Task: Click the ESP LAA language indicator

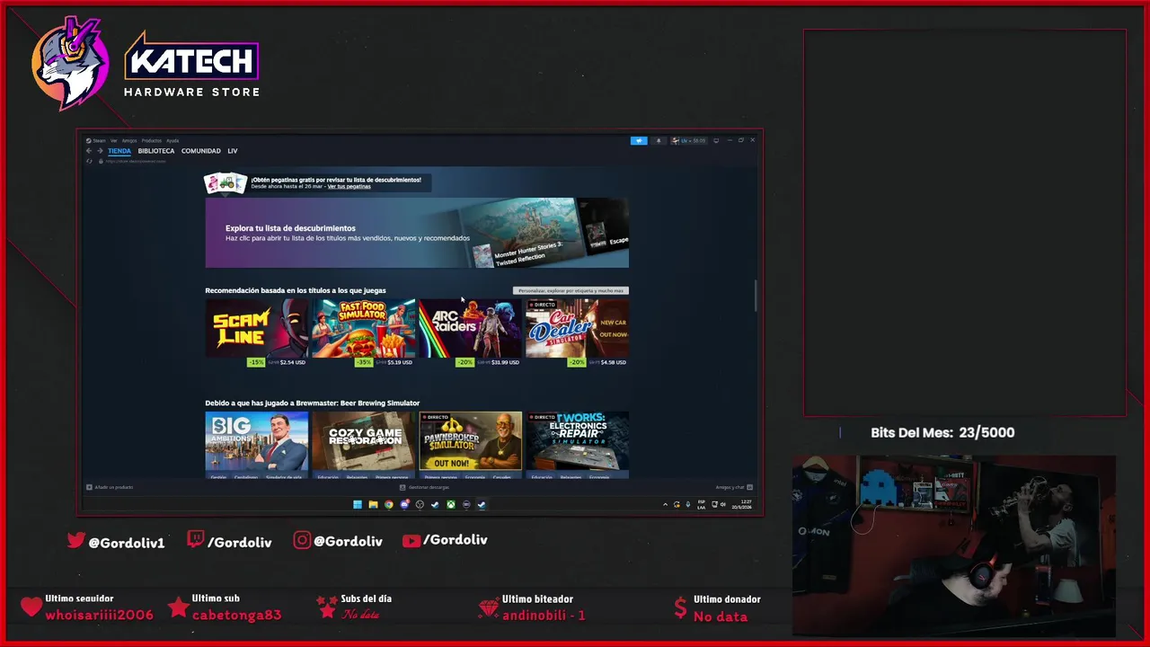Action: tap(701, 504)
